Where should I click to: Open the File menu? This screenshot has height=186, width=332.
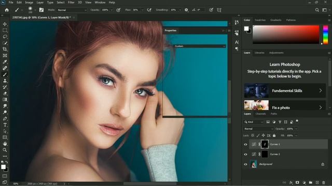pos(11,3)
